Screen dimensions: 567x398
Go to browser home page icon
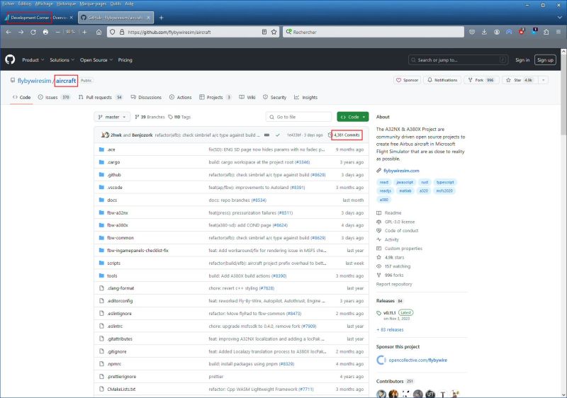pos(99,32)
